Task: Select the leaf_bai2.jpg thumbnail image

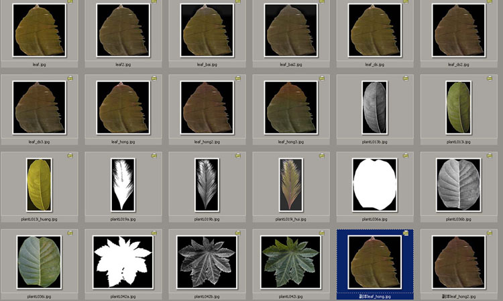Action: [x=291, y=30]
